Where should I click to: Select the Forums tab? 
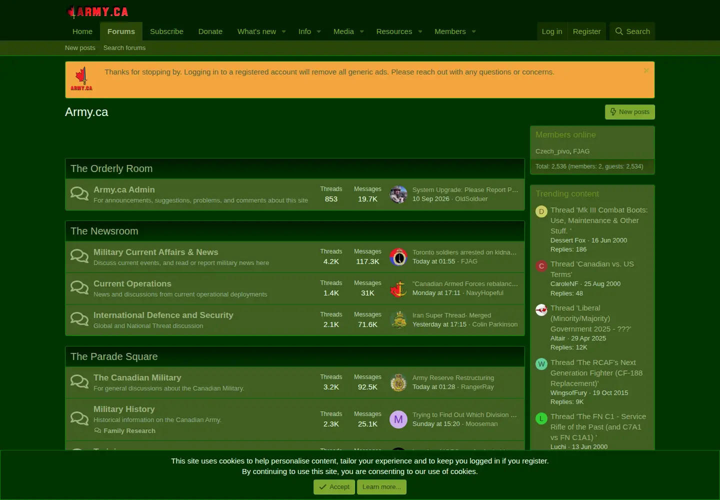(121, 31)
